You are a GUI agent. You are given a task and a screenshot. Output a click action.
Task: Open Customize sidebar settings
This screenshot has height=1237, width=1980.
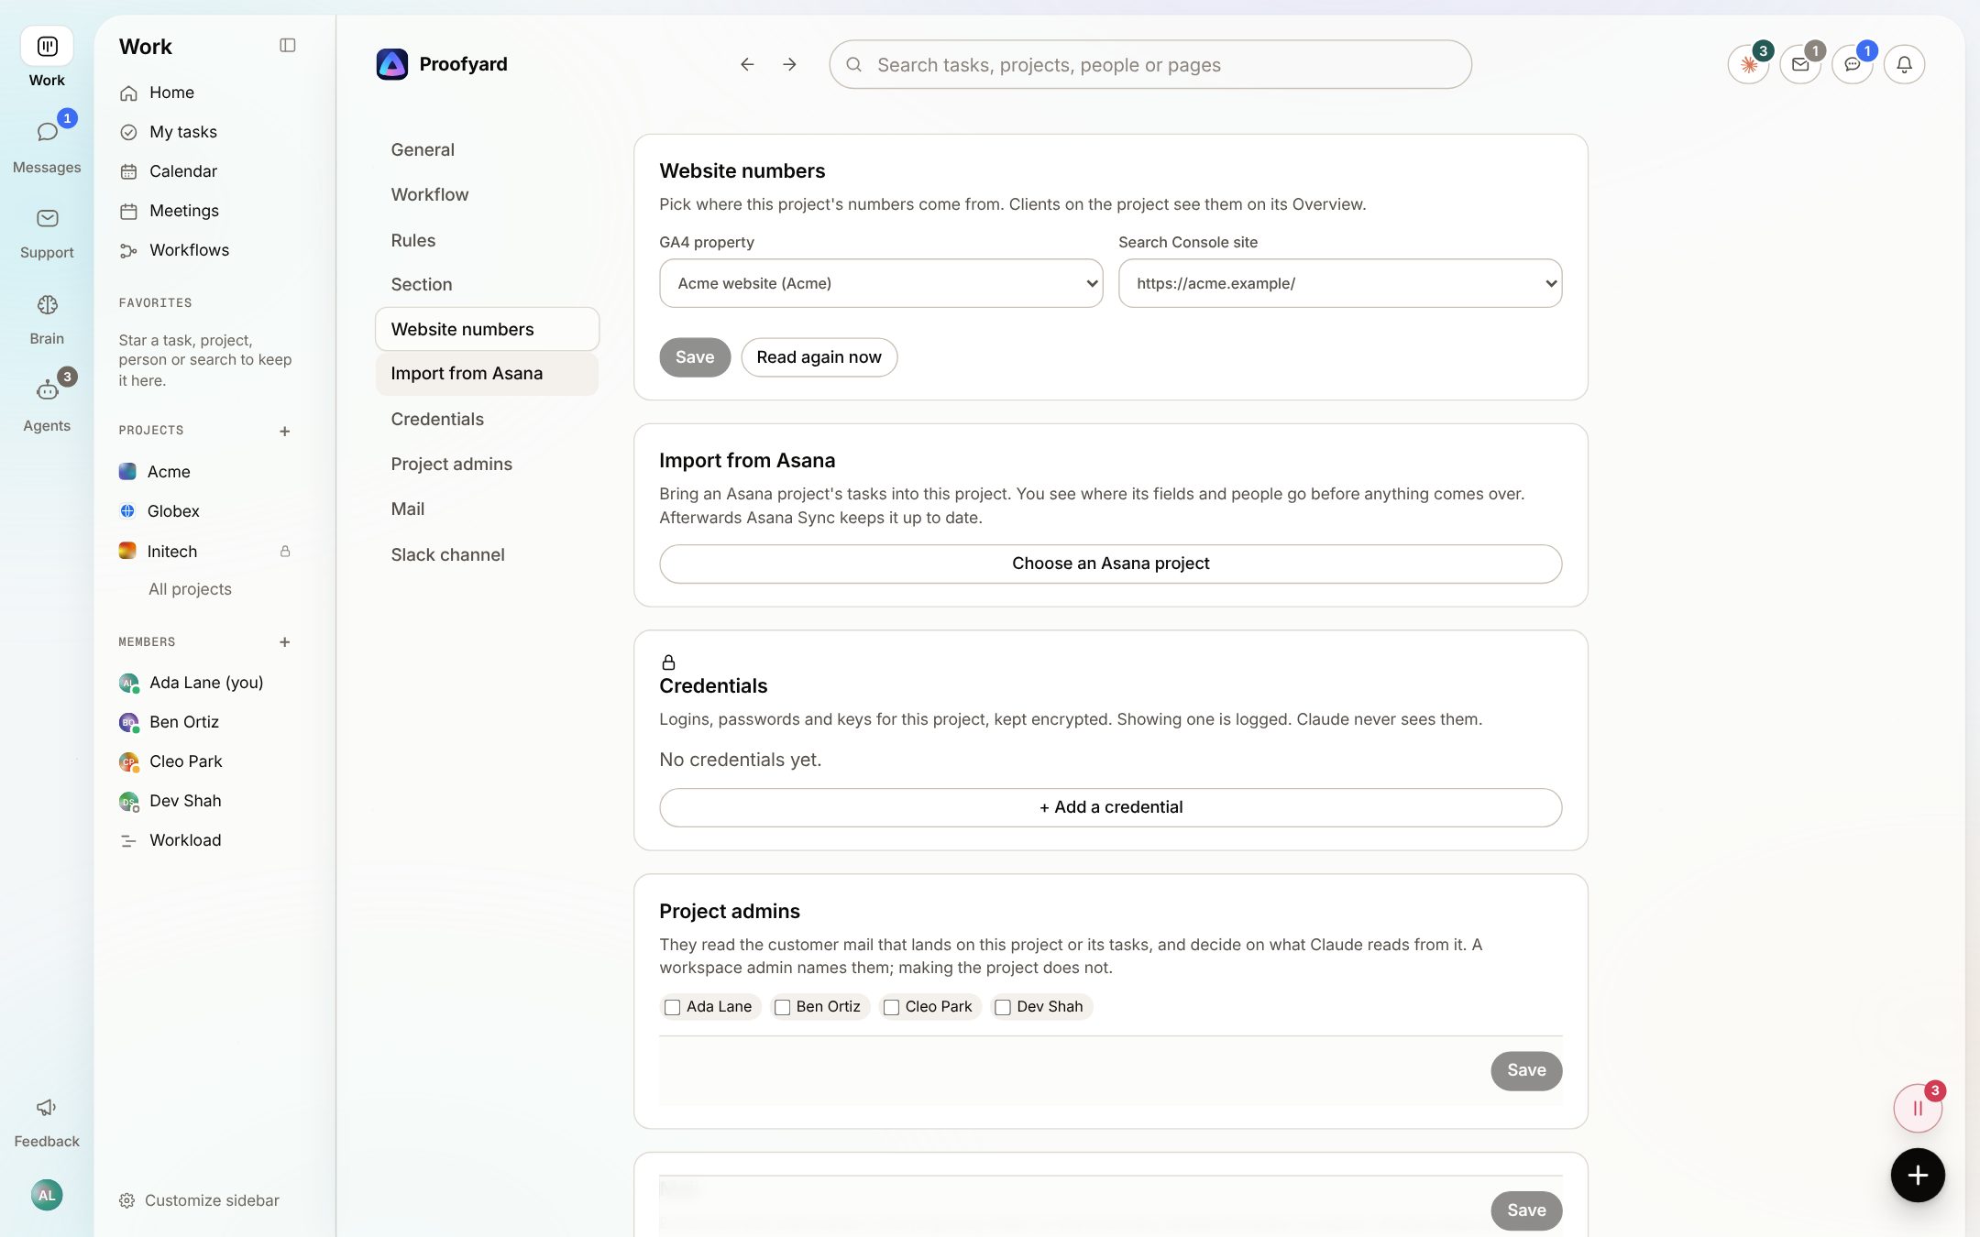pyautogui.click(x=199, y=1200)
